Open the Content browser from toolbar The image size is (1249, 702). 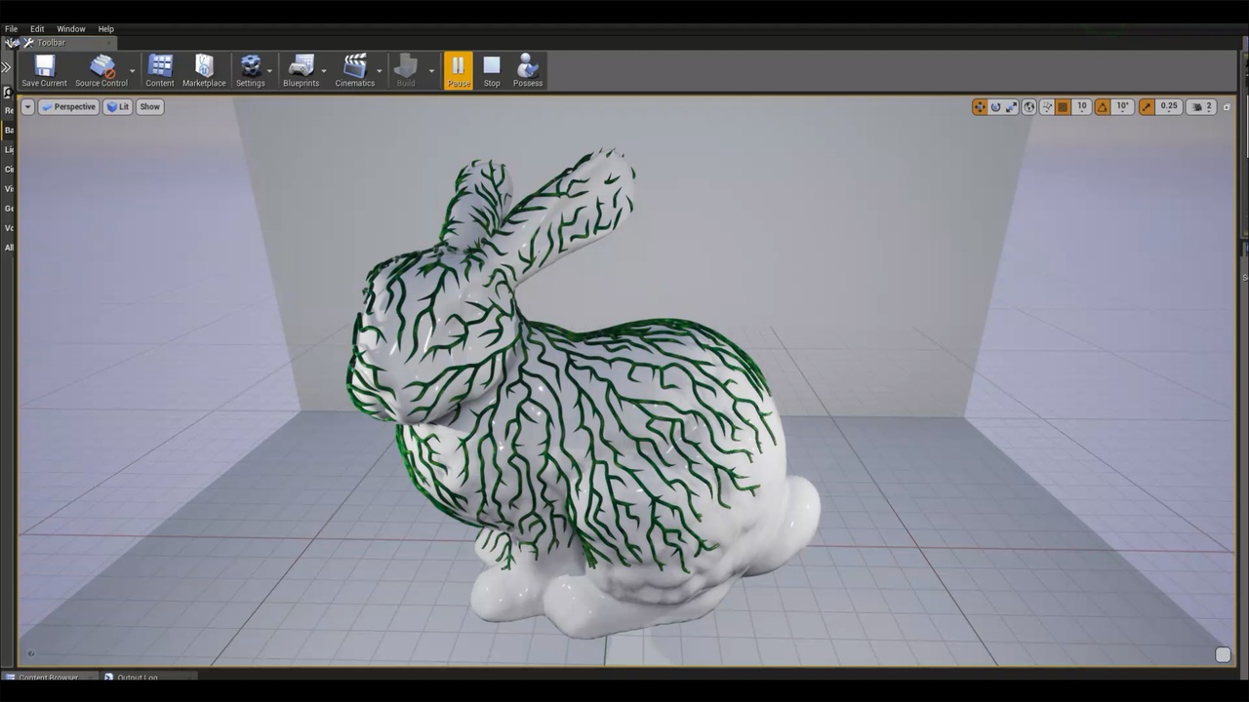point(160,66)
